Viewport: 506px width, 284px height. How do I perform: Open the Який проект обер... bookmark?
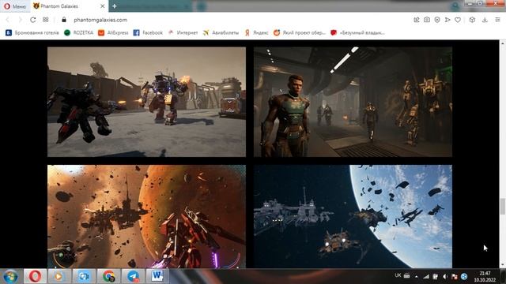[300, 33]
